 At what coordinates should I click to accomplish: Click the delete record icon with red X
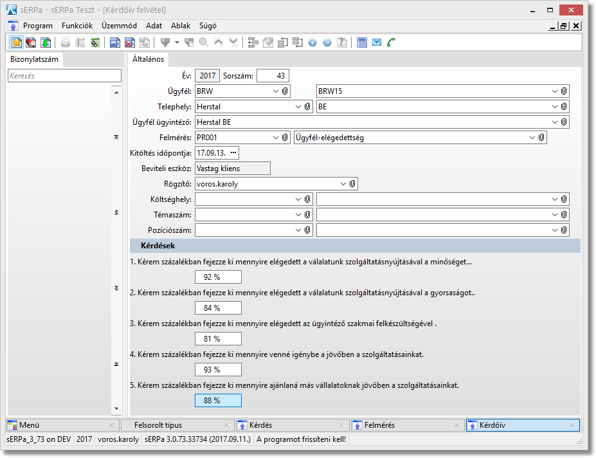click(x=129, y=42)
